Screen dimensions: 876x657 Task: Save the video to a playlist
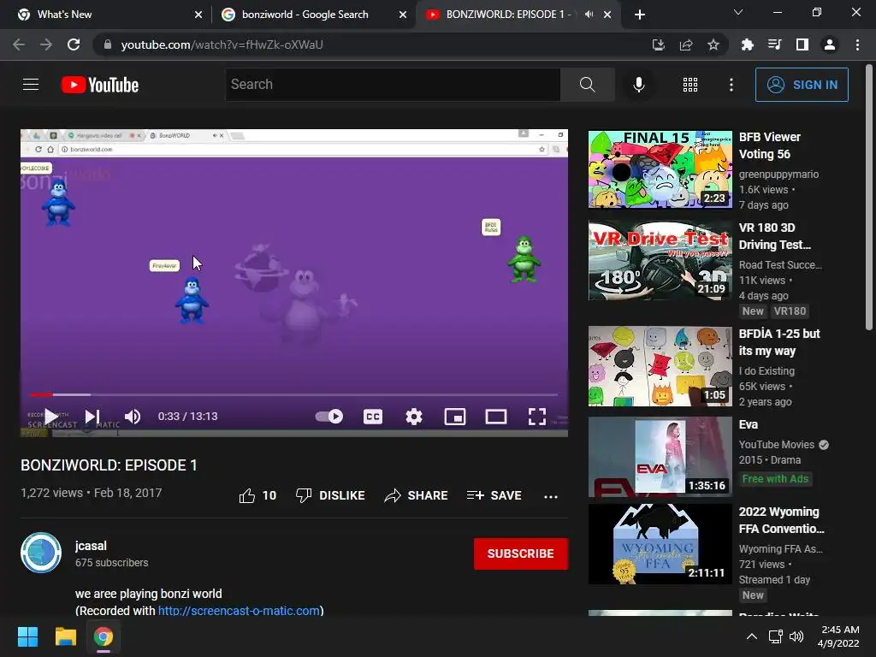[494, 495]
